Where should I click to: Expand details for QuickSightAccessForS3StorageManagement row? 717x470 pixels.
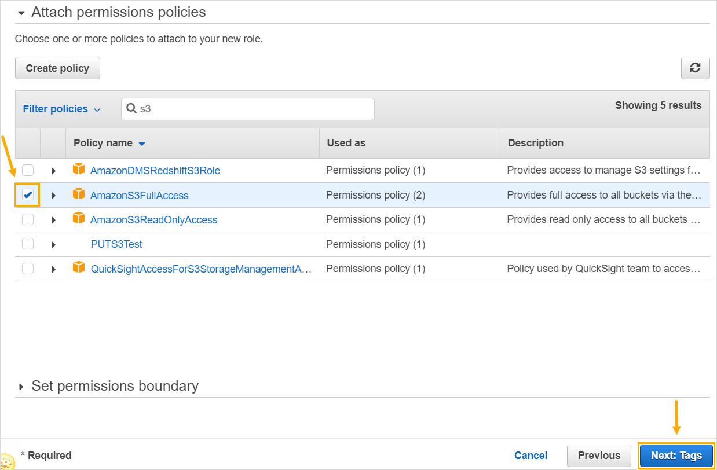click(53, 269)
